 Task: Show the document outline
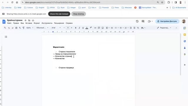pos(6,37)
